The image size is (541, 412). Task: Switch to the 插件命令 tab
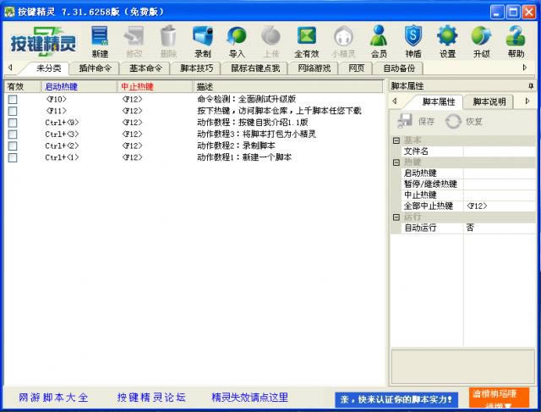coord(97,68)
